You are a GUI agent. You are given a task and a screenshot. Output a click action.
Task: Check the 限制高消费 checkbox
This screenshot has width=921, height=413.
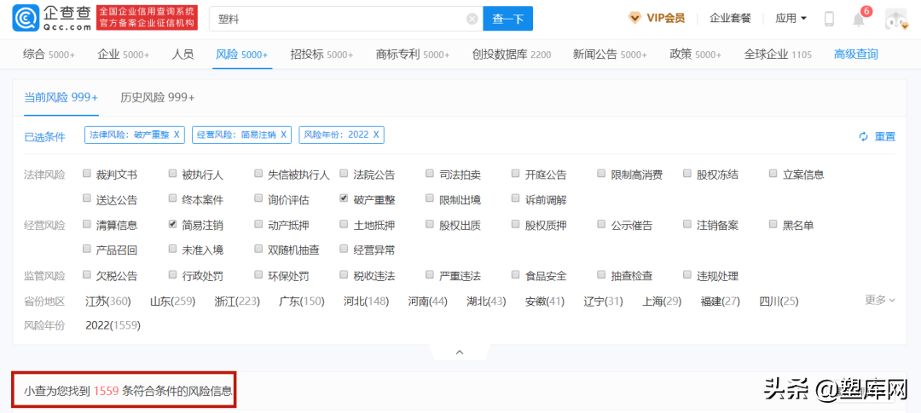601,174
